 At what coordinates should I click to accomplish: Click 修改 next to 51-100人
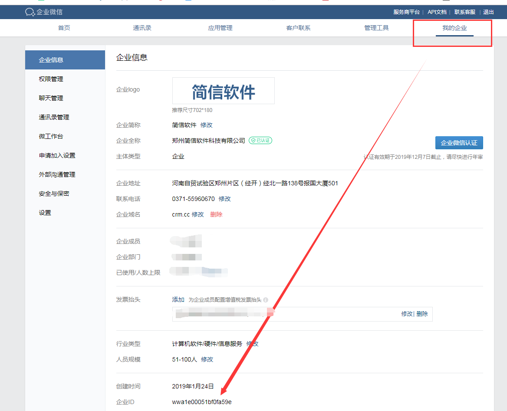[x=207, y=359]
